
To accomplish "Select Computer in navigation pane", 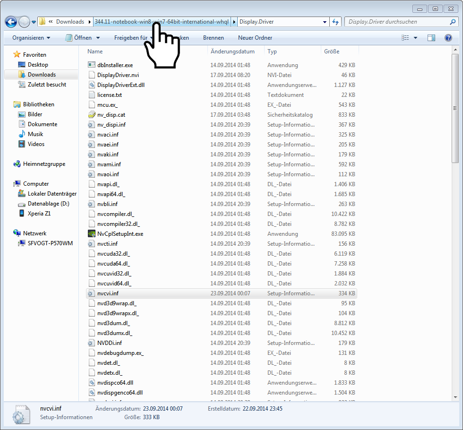I will (x=36, y=184).
